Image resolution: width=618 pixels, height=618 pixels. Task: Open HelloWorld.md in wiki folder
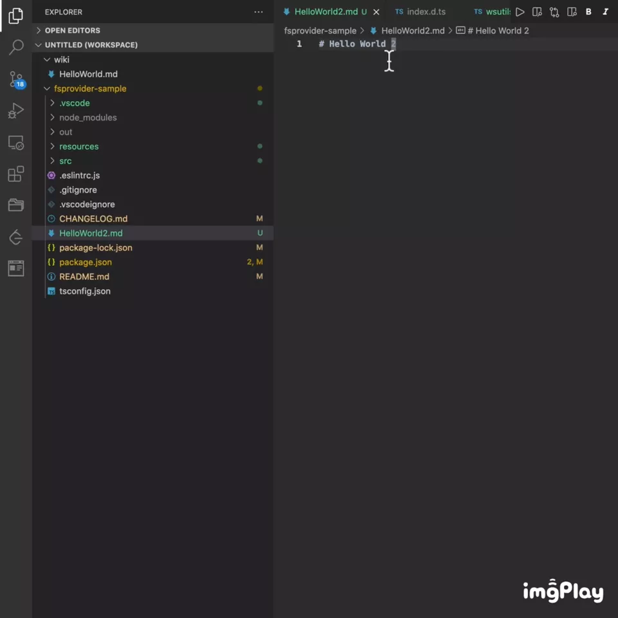coord(153,74)
